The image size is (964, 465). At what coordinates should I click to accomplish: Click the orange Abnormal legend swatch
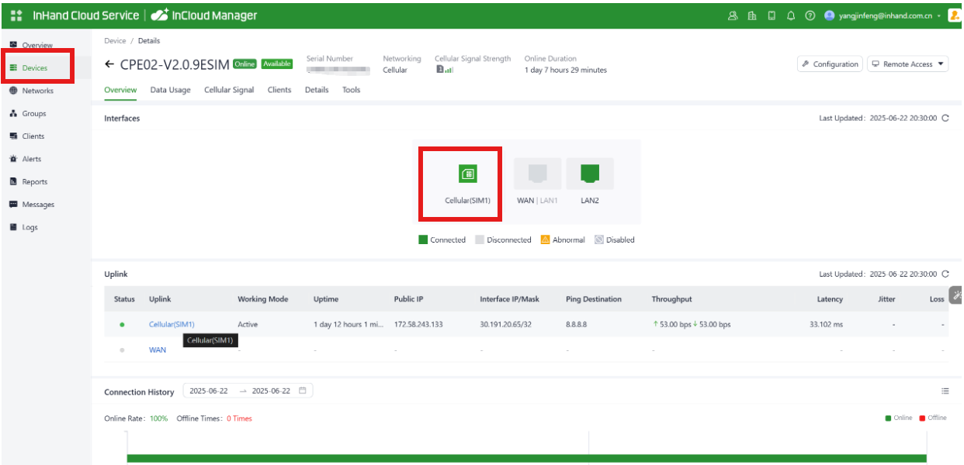(545, 239)
